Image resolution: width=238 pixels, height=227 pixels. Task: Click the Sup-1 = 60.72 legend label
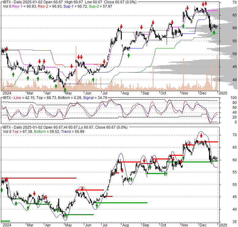pyautogui.click(x=75, y=6)
